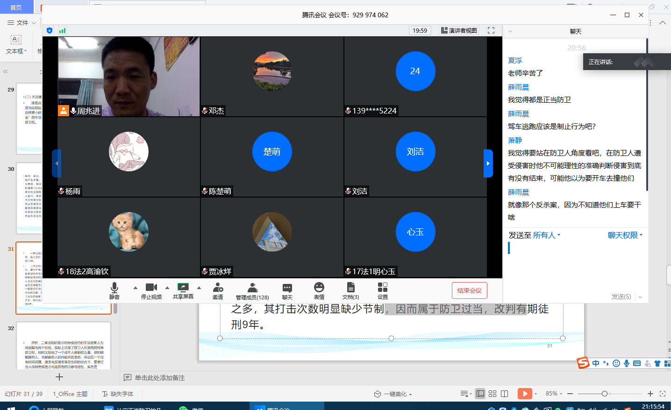Open 管理成员 to view the 128 participants

[x=252, y=290]
